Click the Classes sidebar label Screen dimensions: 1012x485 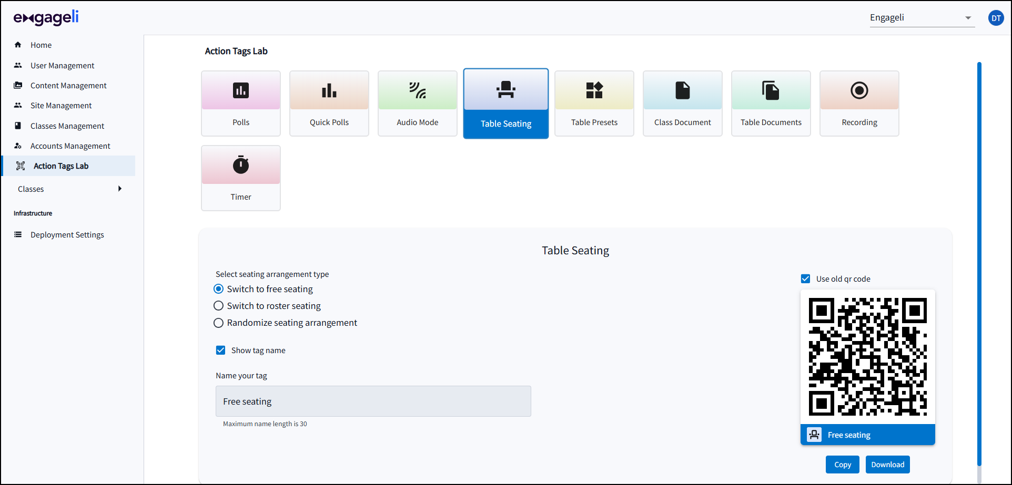click(x=31, y=189)
